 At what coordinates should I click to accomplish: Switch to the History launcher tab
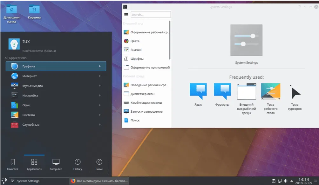point(78,164)
